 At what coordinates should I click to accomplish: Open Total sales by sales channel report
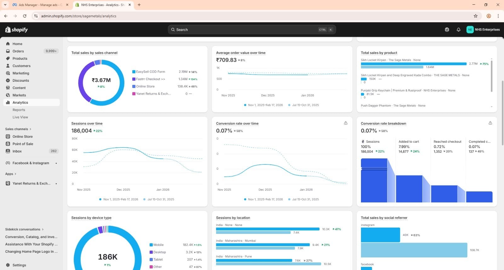(94, 53)
